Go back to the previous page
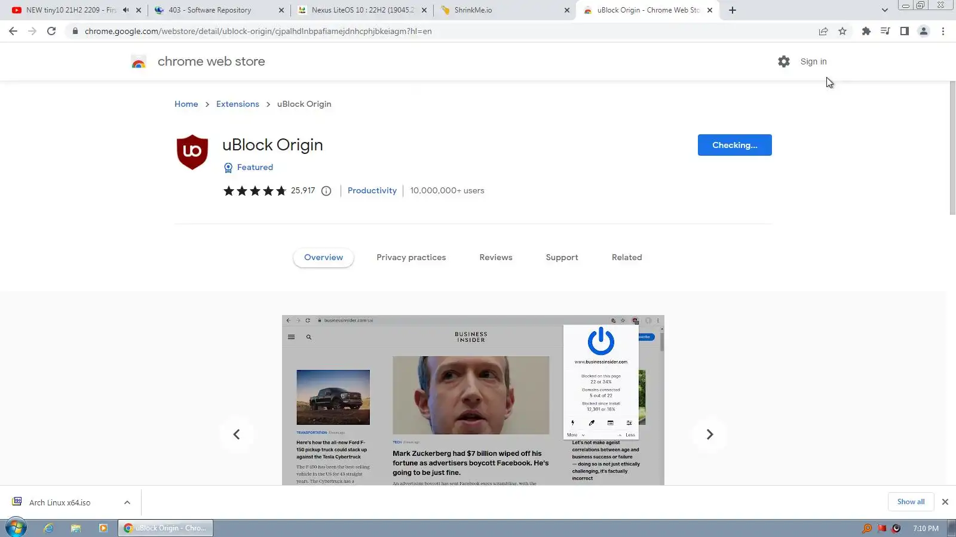The width and height of the screenshot is (956, 537). tap(13, 31)
